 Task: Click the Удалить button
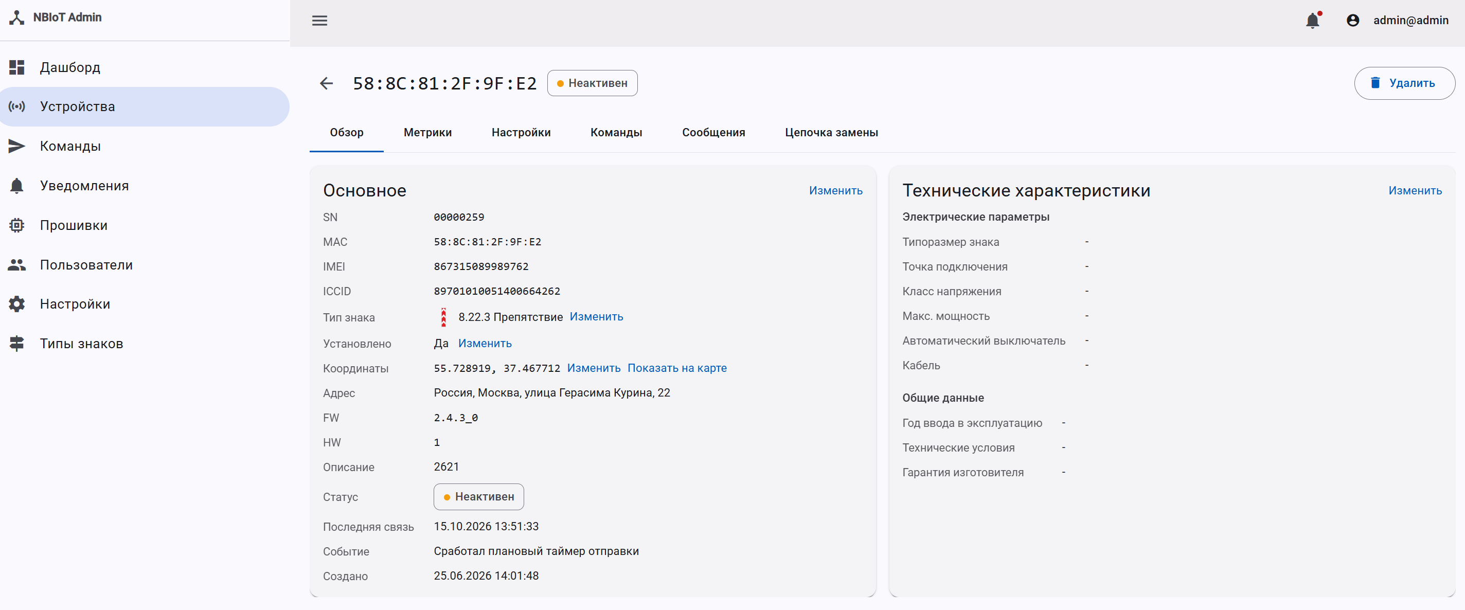[1404, 83]
